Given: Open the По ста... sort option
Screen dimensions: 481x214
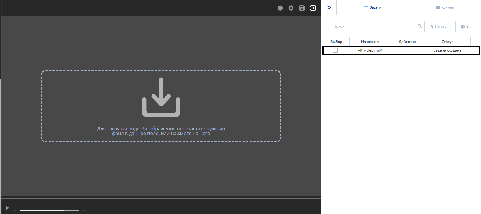Looking at the screenshot, I should coord(440,26).
